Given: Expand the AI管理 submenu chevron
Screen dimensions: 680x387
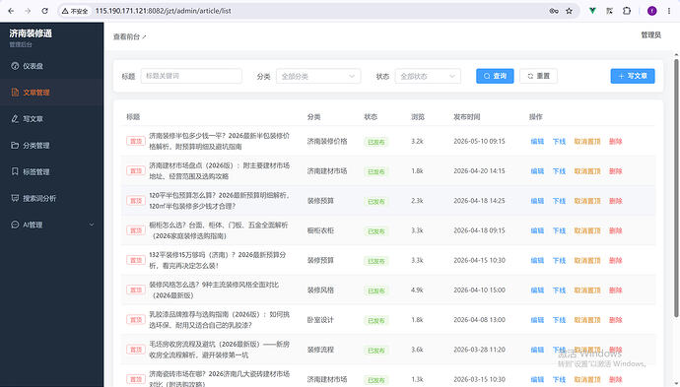Looking at the screenshot, I should click(x=92, y=225).
